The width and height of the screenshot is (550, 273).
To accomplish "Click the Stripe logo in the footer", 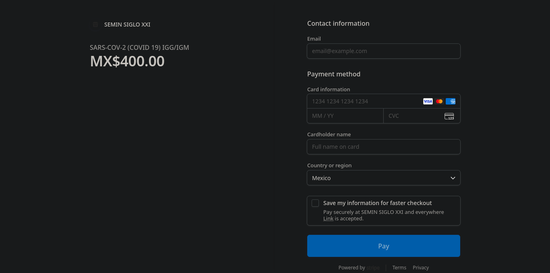I will pos(373,267).
